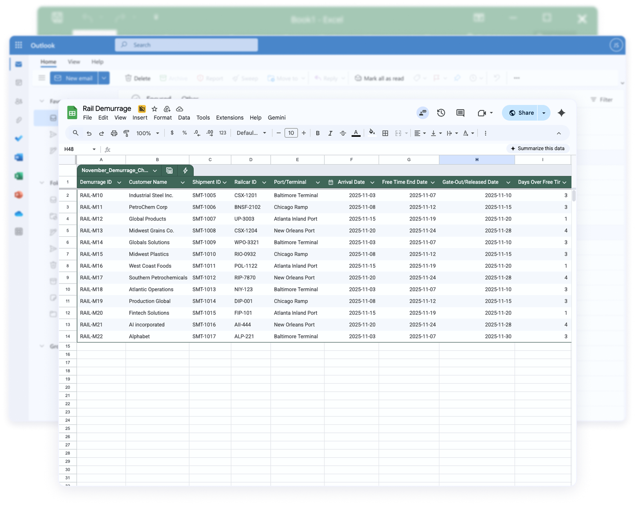This screenshot has width=635, height=507.
Task: Click the formula bar input
Action: pos(256,149)
